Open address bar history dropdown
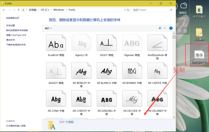 (125, 10)
